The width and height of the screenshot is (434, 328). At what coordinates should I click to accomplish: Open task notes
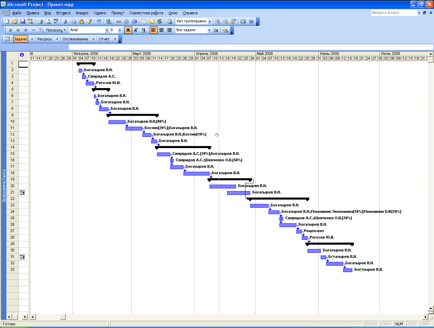tap(152, 21)
